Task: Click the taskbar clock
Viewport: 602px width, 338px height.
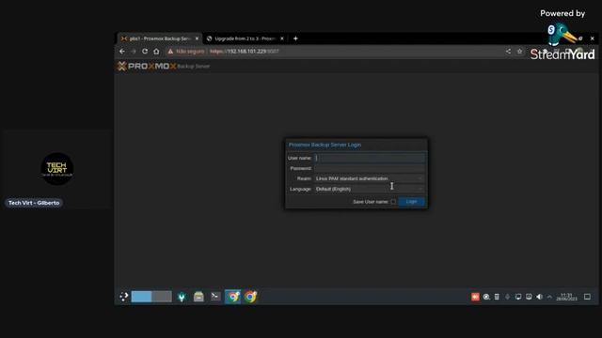Action: 566,297
